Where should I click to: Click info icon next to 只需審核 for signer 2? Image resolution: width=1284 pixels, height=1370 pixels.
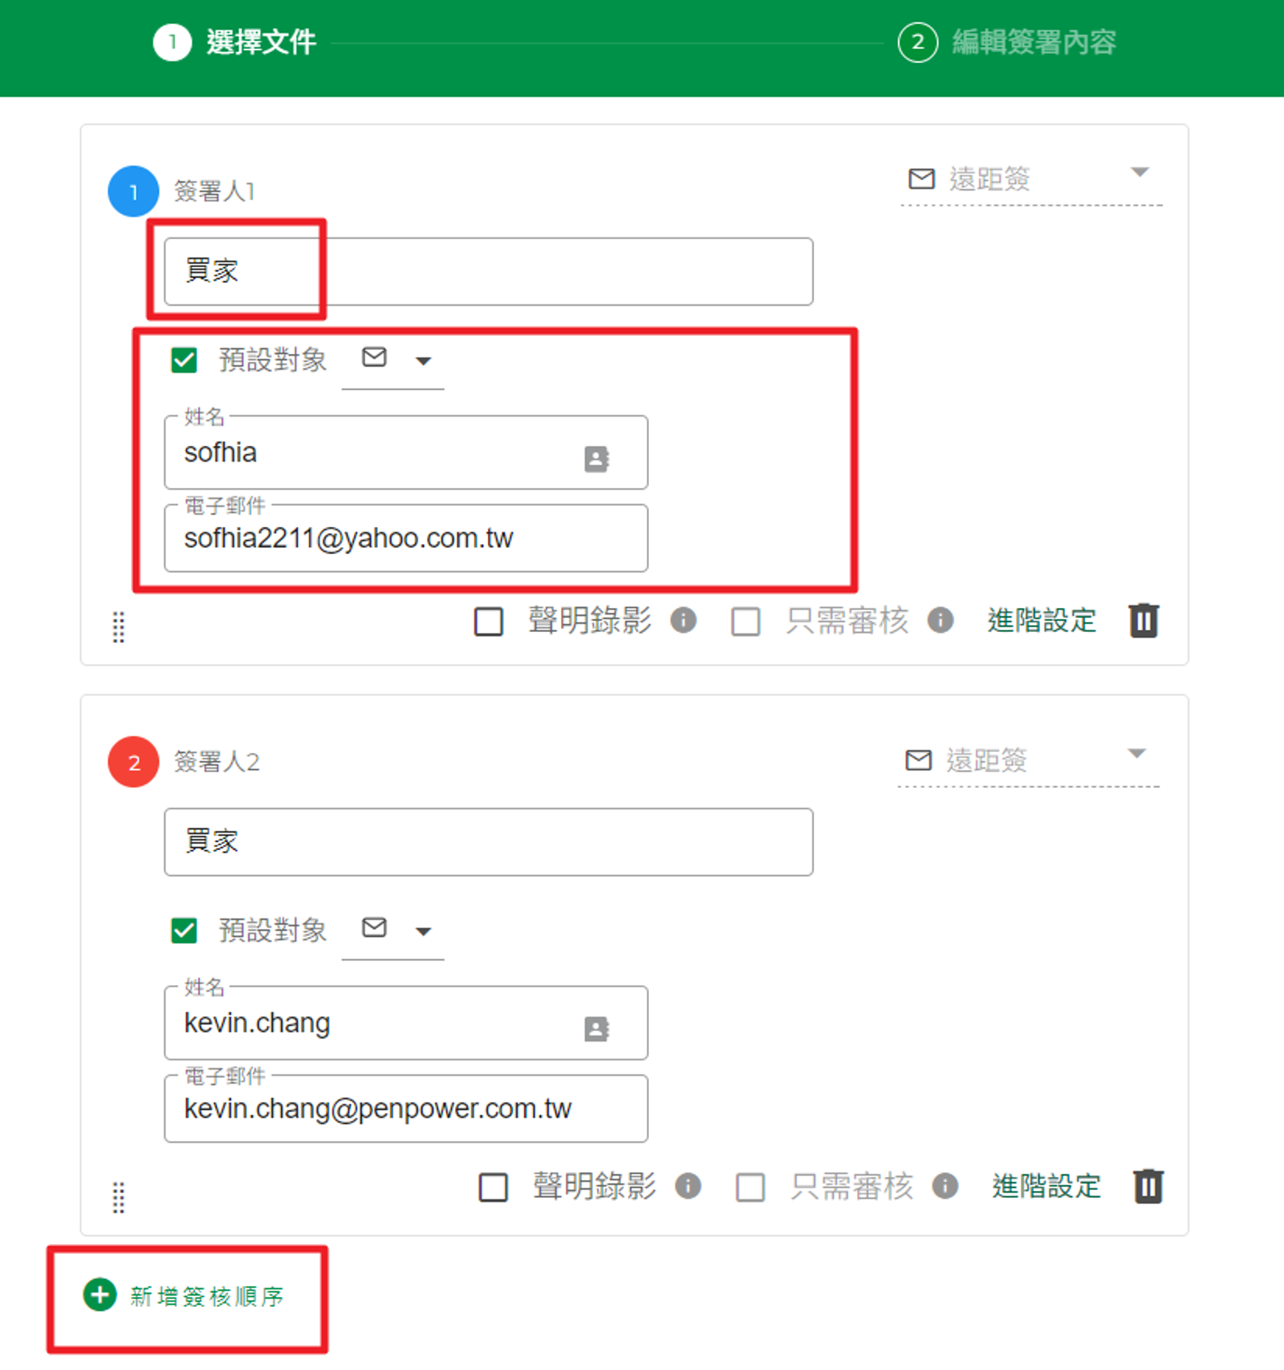coord(945,1186)
